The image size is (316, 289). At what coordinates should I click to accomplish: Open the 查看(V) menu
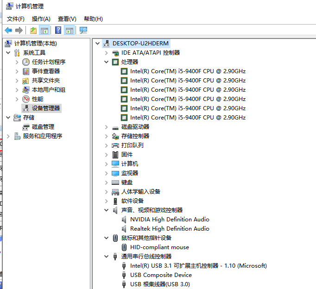tap(67, 19)
